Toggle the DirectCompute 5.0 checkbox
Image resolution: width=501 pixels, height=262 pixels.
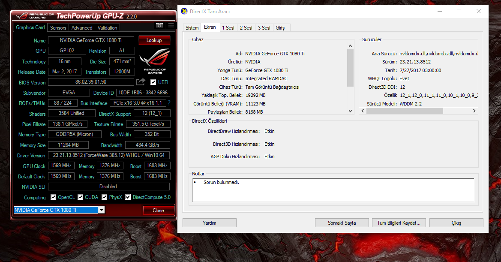point(128,197)
